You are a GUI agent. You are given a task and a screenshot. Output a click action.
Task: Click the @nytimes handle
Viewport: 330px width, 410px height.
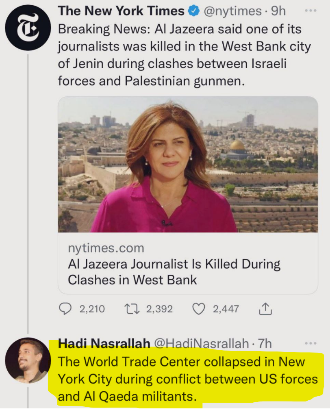tap(231, 11)
